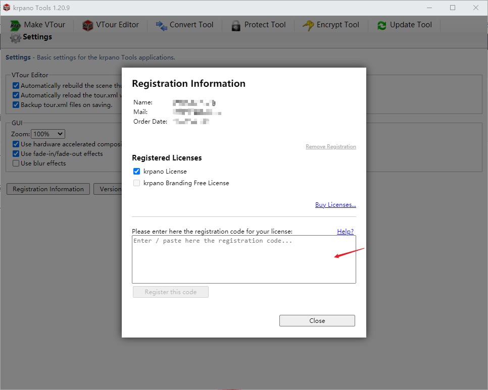Click the Protect Tool padlock icon
488x390 pixels.
pyautogui.click(x=236, y=25)
